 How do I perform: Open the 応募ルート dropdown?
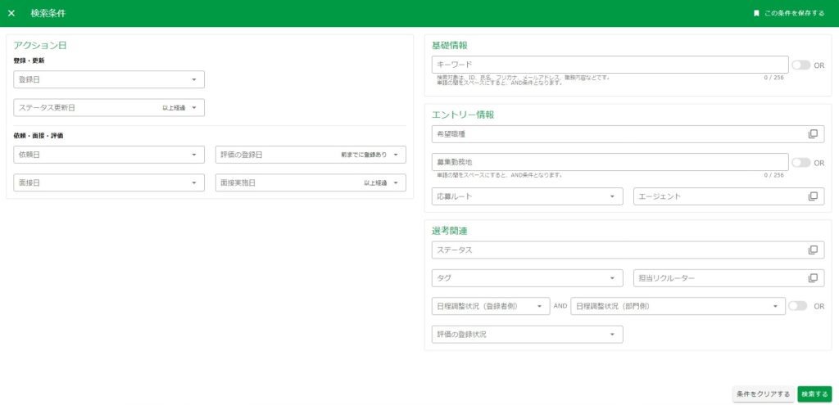pyautogui.click(x=611, y=196)
